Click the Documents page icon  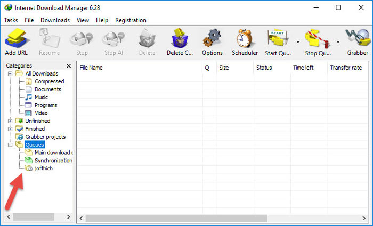coord(29,89)
